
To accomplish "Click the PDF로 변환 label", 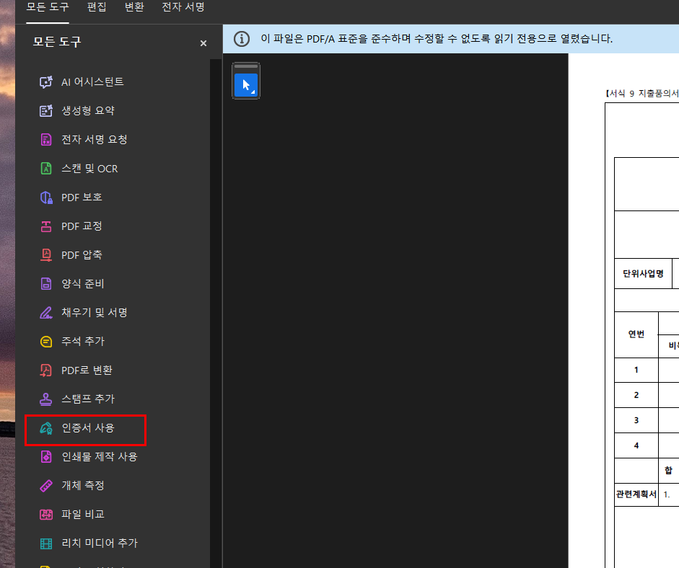I will pos(87,370).
